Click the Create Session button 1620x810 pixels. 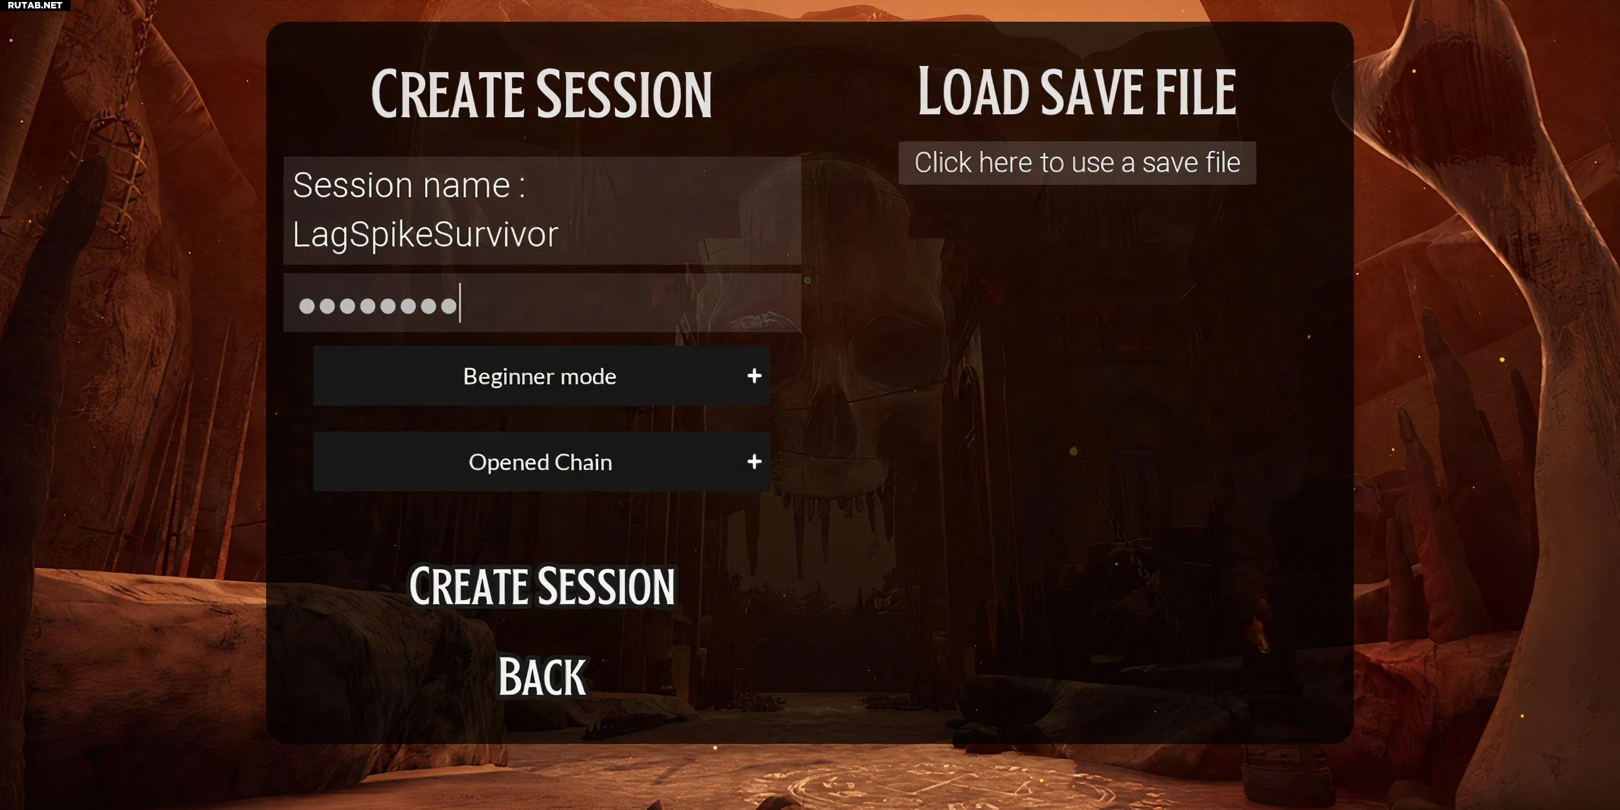(x=540, y=587)
